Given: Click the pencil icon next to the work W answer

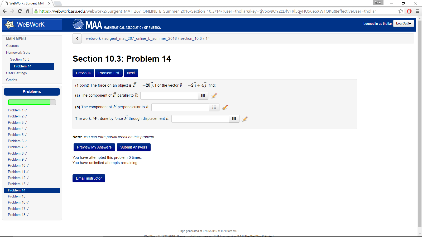Looking at the screenshot, I should pos(244,119).
